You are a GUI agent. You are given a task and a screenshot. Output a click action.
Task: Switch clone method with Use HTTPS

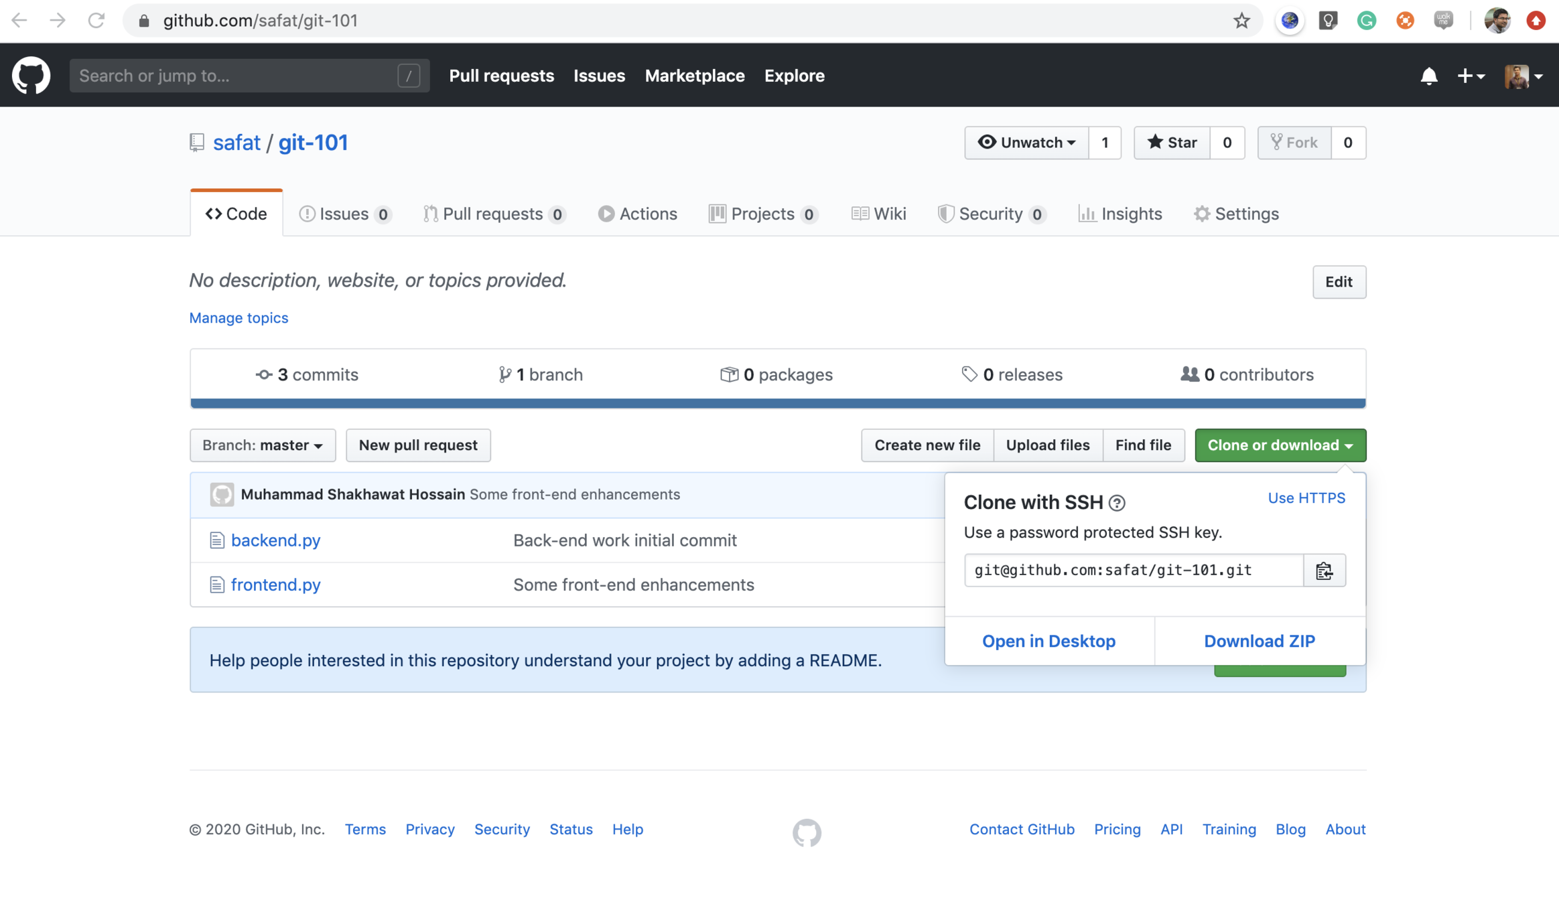click(1306, 498)
